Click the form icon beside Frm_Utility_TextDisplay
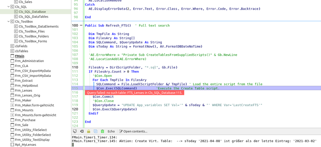This screenshot has height=147, width=321. 12,140
